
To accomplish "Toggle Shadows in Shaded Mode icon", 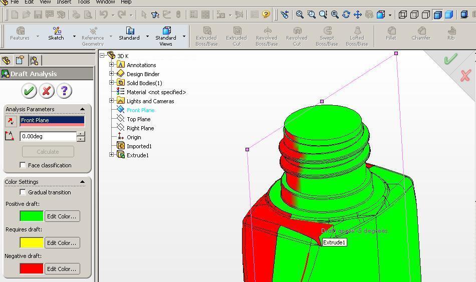I will 464,14.
